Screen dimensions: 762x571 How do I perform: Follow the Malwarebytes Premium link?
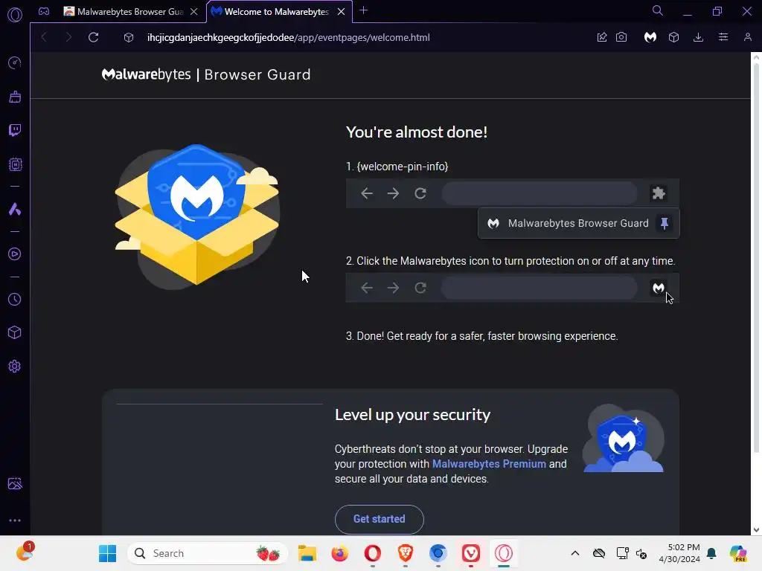[489, 464]
